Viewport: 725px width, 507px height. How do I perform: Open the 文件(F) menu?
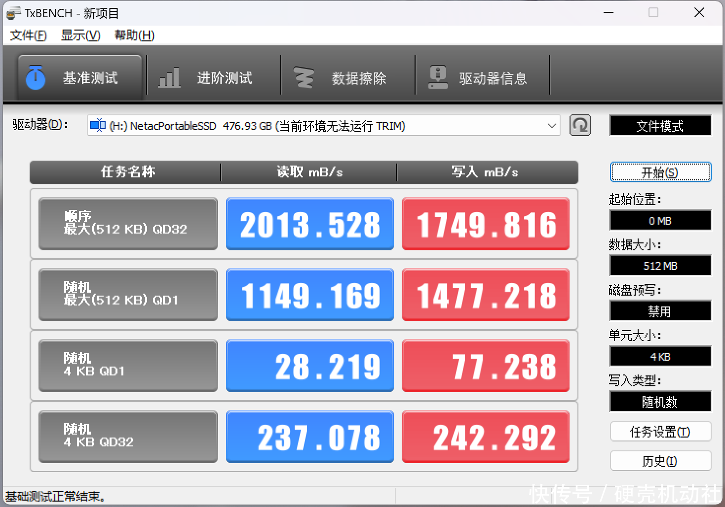coord(28,35)
